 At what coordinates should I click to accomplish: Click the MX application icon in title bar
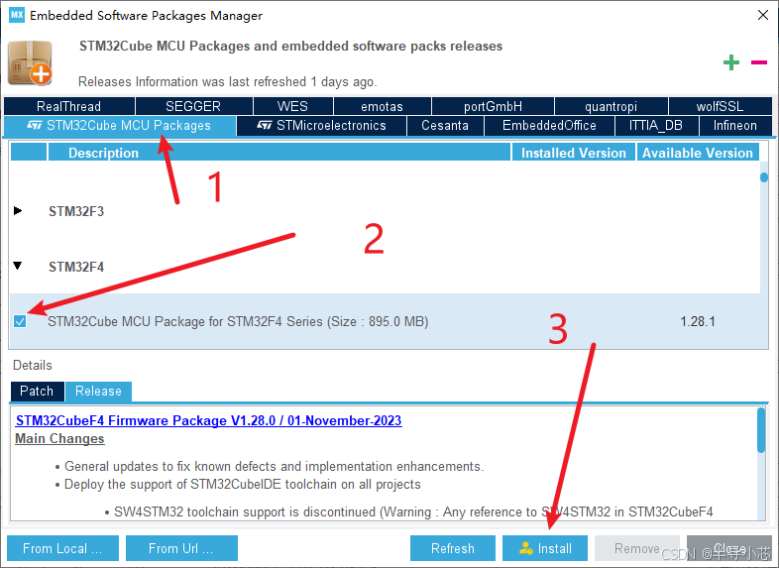click(17, 15)
